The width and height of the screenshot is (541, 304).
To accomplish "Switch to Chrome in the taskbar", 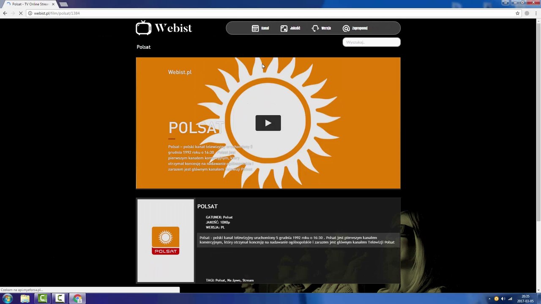I will coord(78,299).
